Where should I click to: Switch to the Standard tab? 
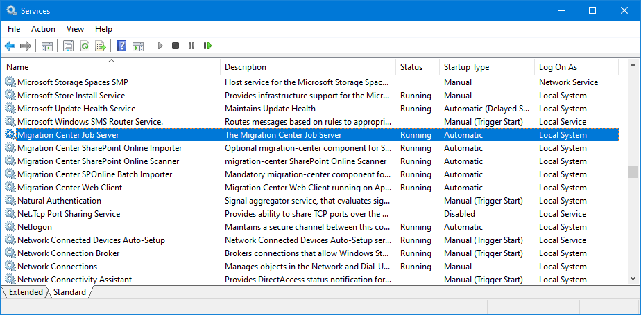point(69,292)
